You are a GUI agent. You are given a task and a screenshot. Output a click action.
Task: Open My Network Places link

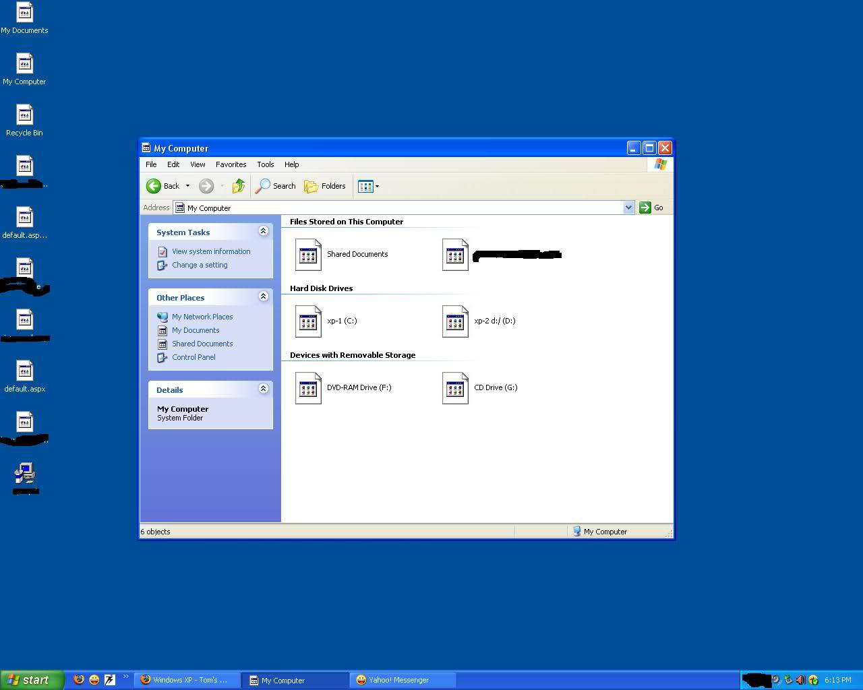pyautogui.click(x=202, y=317)
